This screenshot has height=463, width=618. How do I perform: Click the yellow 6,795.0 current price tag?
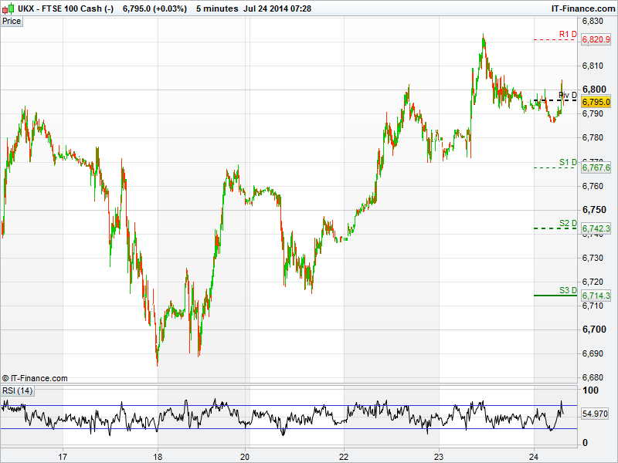click(596, 102)
